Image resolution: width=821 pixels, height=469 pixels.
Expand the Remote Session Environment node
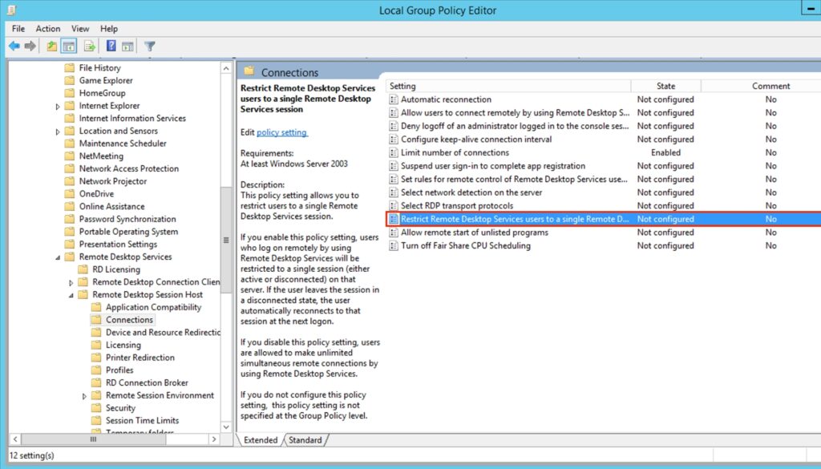click(83, 394)
